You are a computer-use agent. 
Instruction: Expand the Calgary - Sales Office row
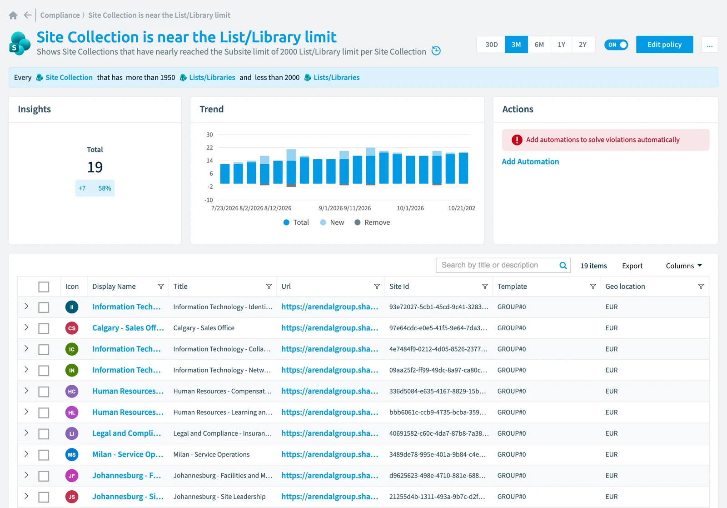click(26, 327)
